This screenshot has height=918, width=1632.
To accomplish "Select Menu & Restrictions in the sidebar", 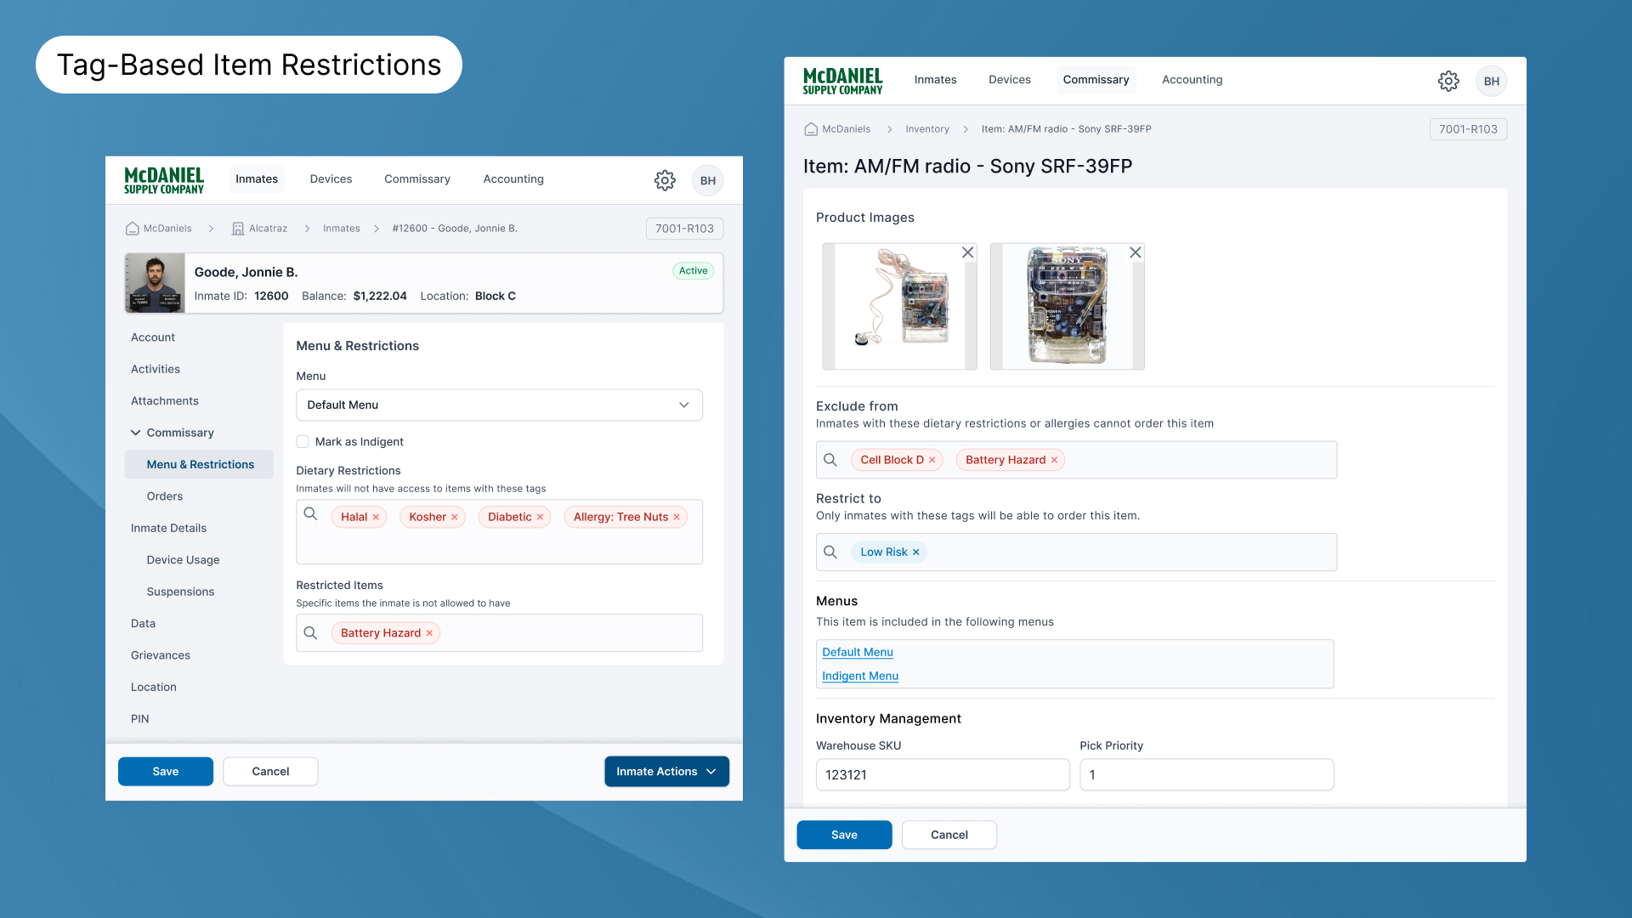I will click(200, 465).
